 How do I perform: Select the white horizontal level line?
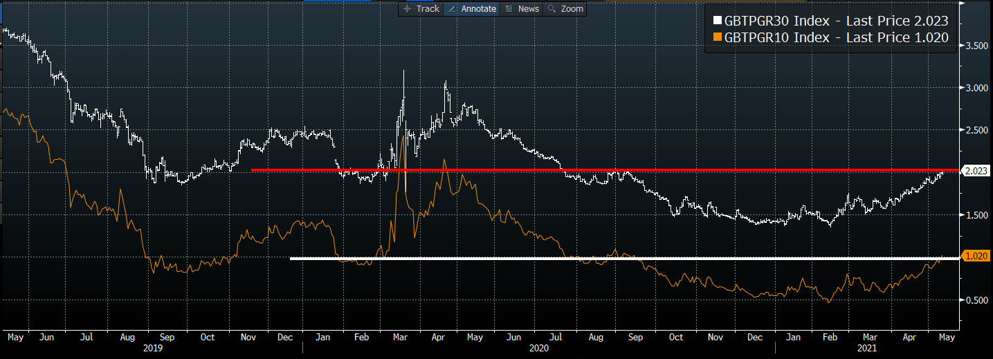[625, 258]
